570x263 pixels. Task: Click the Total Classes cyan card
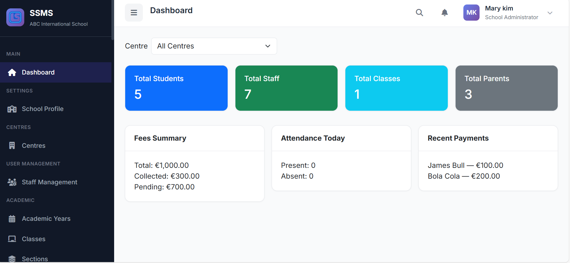396,88
